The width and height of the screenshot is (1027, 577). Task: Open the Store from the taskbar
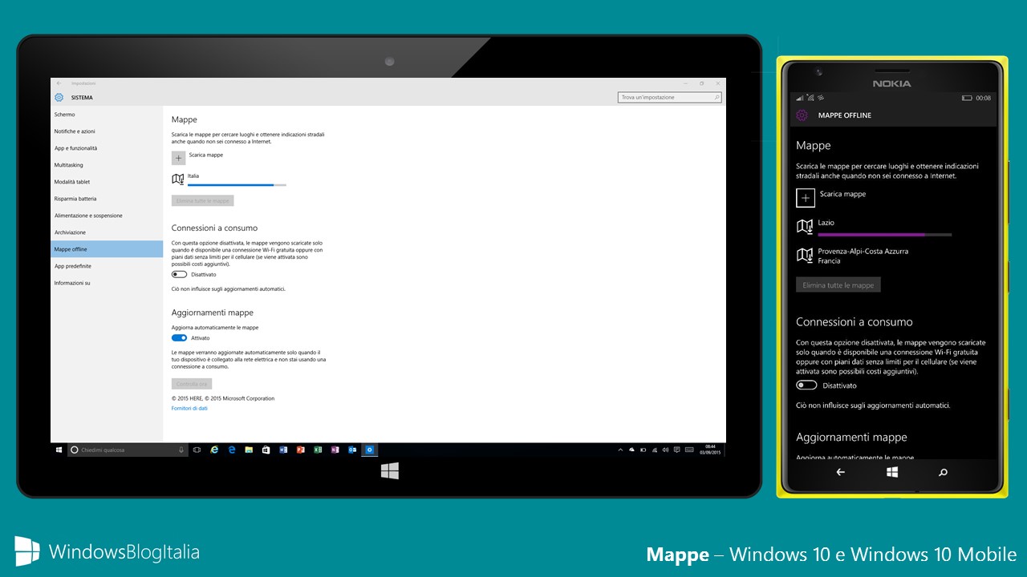pos(266,450)
